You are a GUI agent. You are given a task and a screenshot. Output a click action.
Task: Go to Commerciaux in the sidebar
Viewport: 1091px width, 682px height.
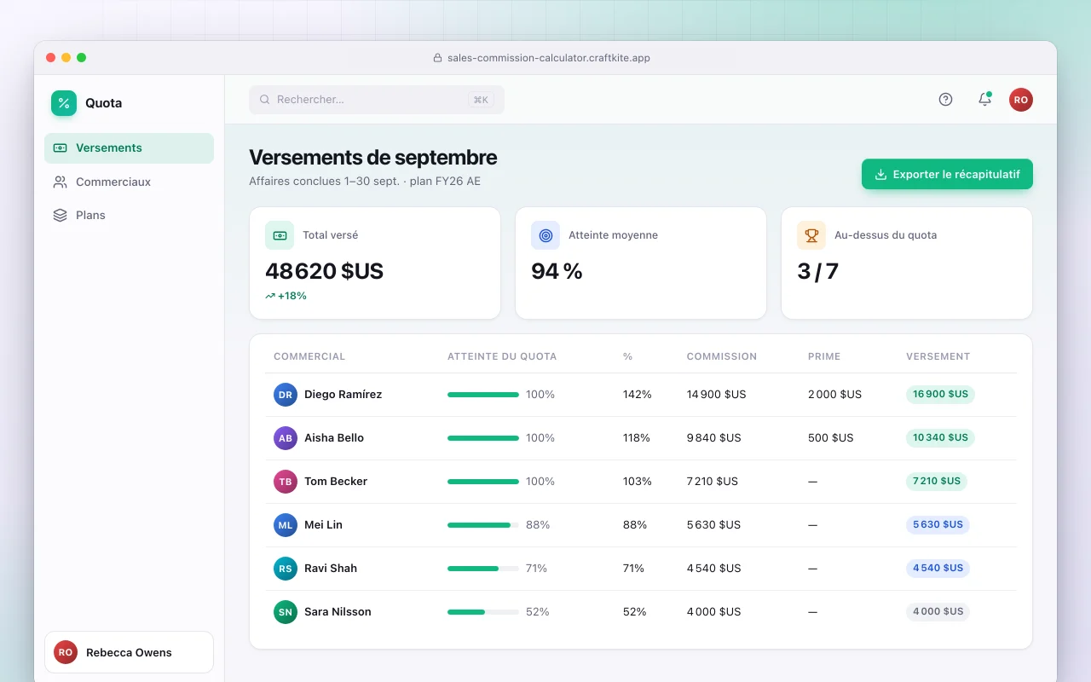coord(129,182)
